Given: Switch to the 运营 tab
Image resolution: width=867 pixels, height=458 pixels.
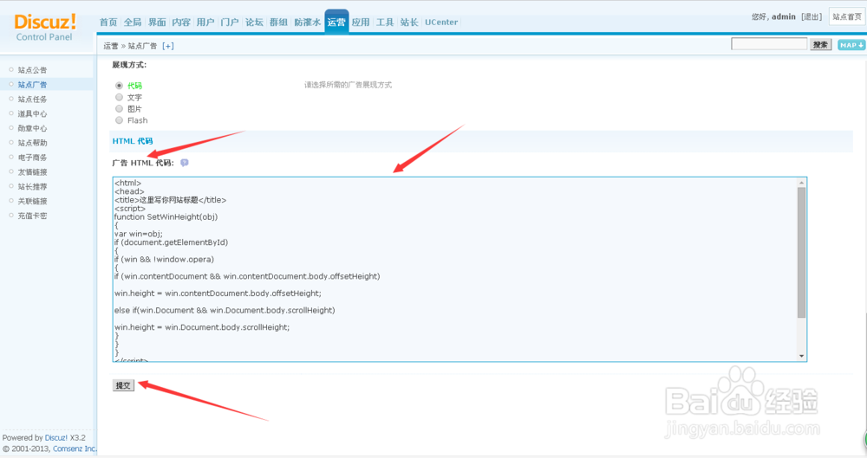Looking at the screenshot, I should point(336,23).
